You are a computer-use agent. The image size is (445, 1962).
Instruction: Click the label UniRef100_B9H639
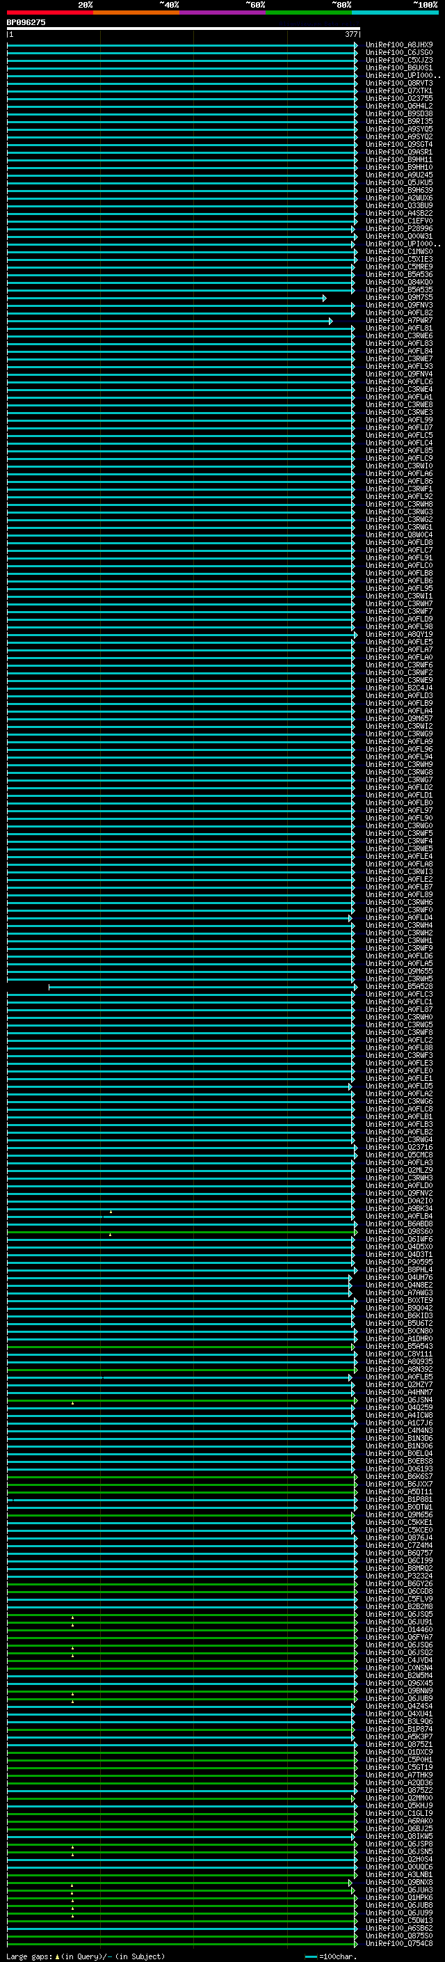click(x=399, y=191)
